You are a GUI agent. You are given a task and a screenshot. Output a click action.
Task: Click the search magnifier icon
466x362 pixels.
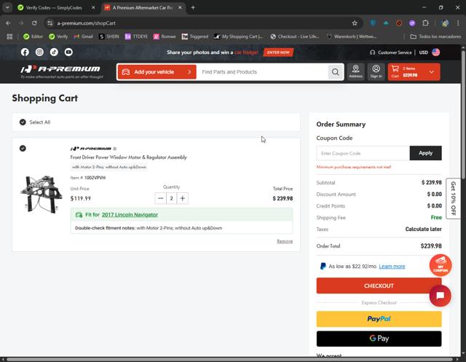click(x=336, y=72)
